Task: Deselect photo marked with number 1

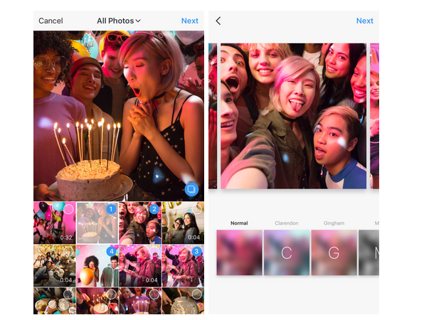Action: click(111, 209)
